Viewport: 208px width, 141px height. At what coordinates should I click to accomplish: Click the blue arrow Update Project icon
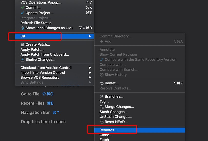pyautogui.click(x=23, y=13)
